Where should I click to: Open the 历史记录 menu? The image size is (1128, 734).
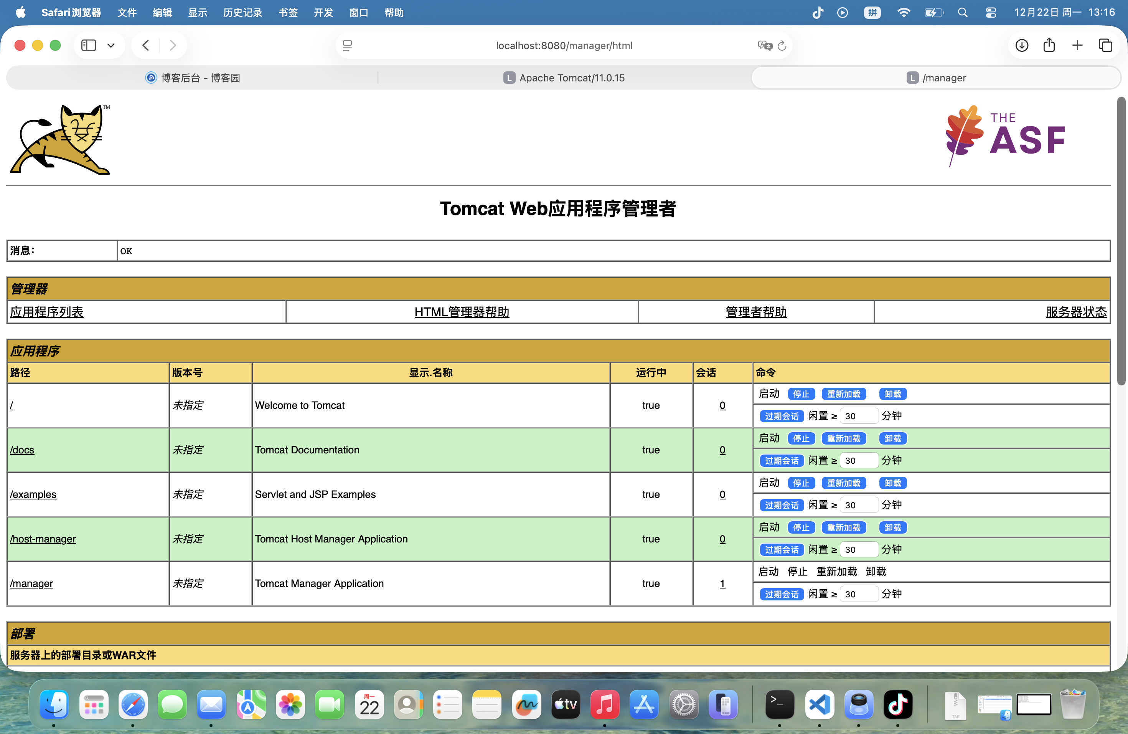coord(242,13)
